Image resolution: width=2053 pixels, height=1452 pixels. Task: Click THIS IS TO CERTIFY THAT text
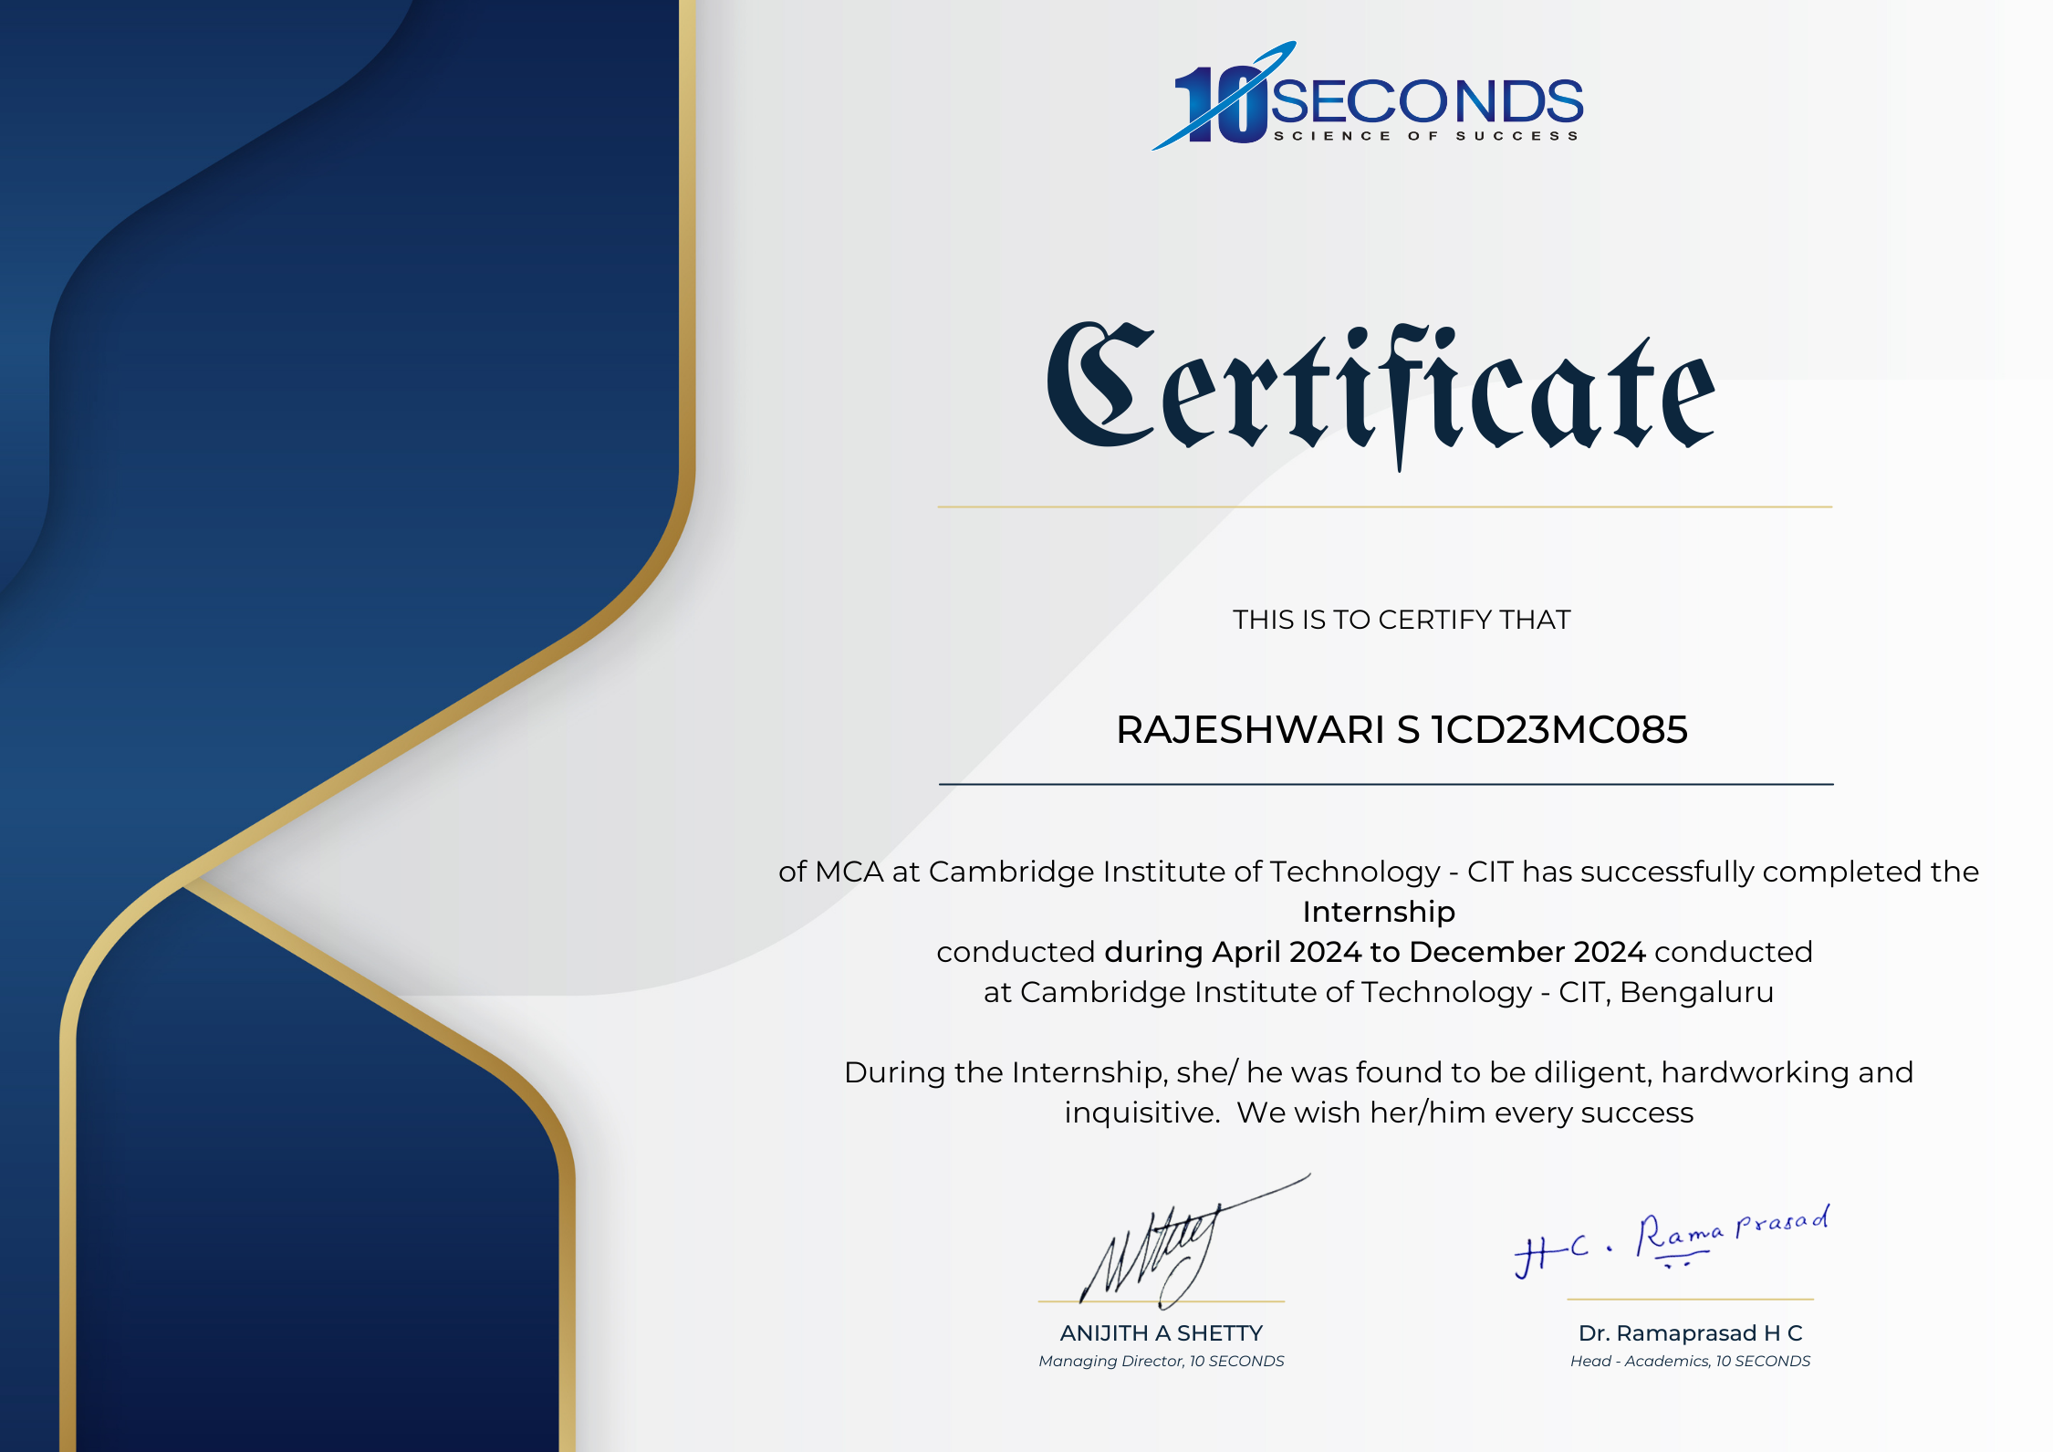coord(1402,620)
